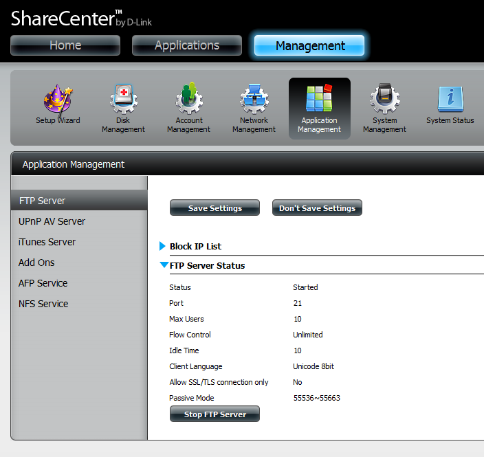Collapse the FTP Server Status section
The width and height of the screenshot is (484, 457).
pos(164,265)
